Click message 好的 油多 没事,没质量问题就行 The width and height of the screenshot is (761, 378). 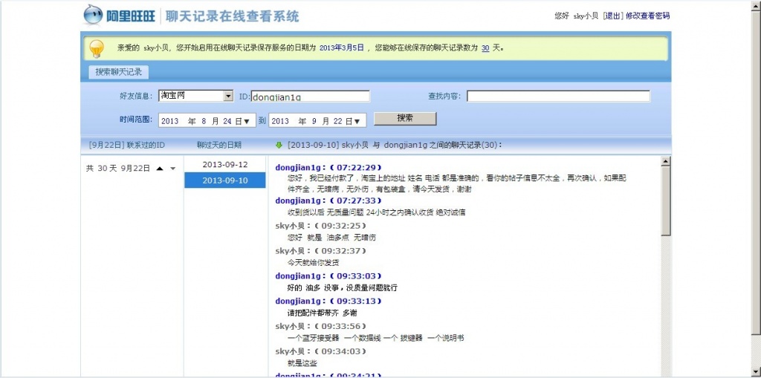click(342, 287)
